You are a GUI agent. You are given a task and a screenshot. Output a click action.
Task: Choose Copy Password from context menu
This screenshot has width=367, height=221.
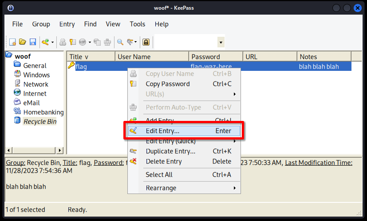tap(184, 84)
